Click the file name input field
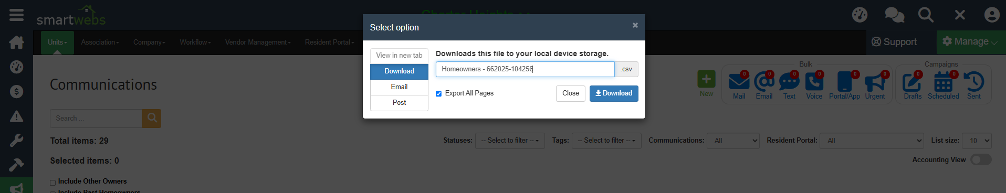1006x193 pixels. coord(525,69)
